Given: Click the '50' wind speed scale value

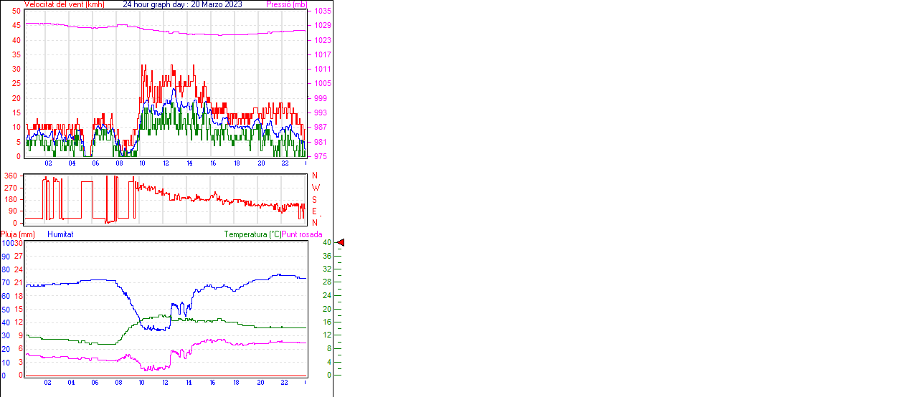Looking at the screenshot, I should 16,11.
